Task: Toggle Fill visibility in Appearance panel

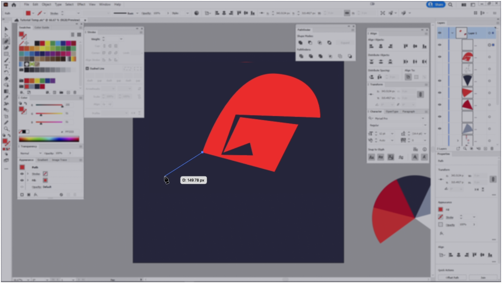Action: [x=22, y=180]
